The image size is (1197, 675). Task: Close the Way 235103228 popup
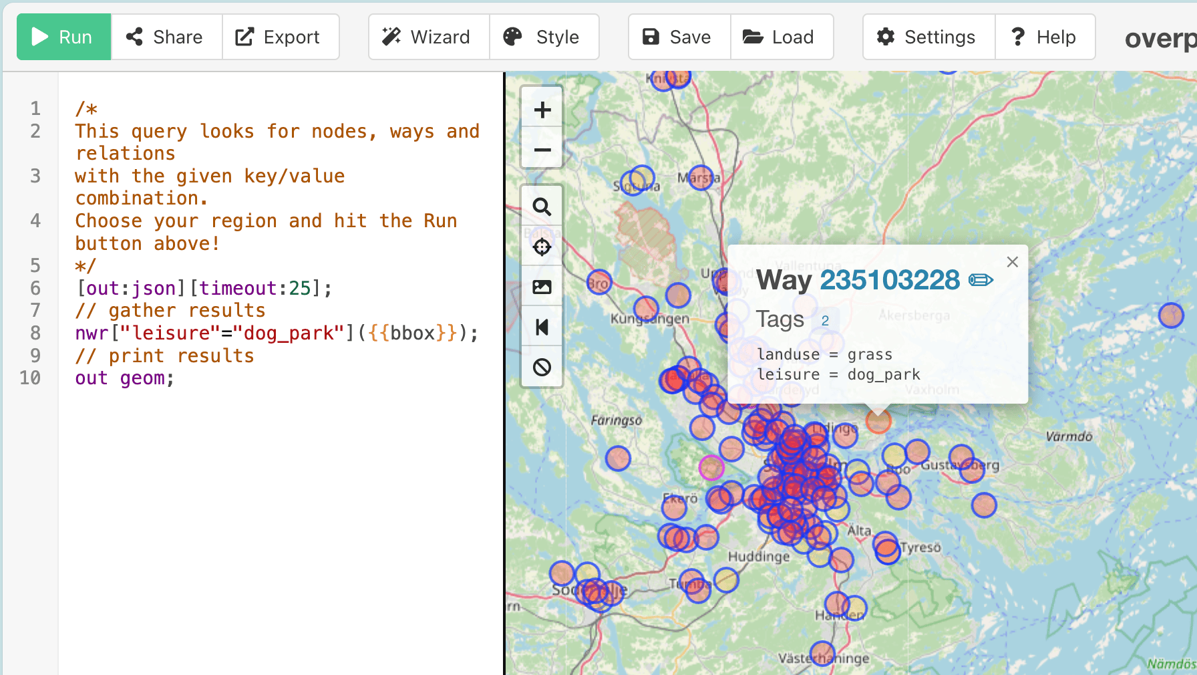click(1012, 262)
